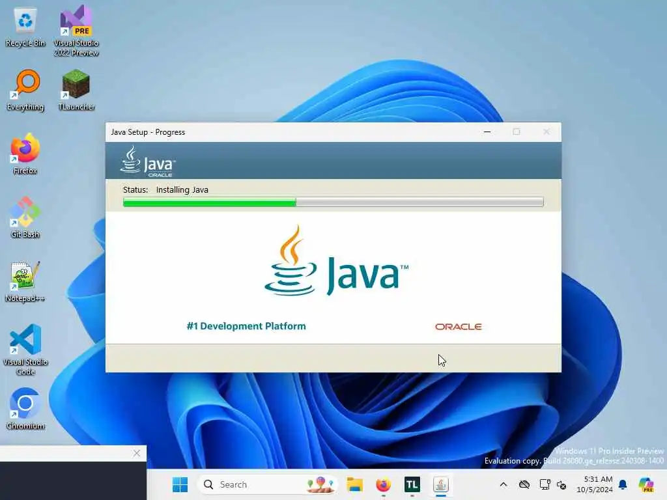Click the cloud sync tray icon

(x=524, y=484)
